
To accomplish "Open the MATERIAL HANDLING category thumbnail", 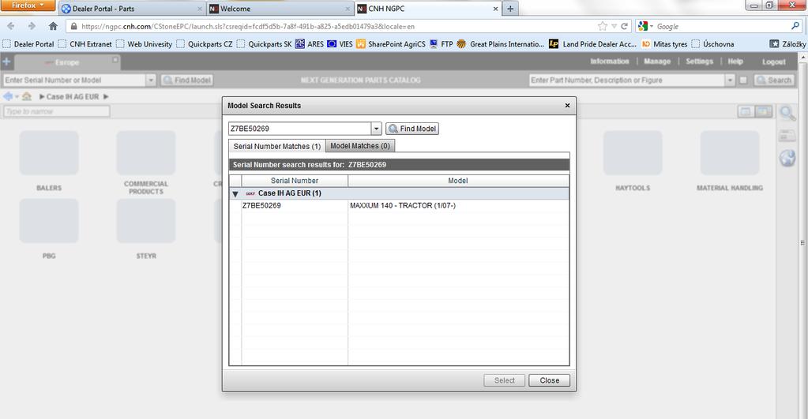I will [730, 153].
